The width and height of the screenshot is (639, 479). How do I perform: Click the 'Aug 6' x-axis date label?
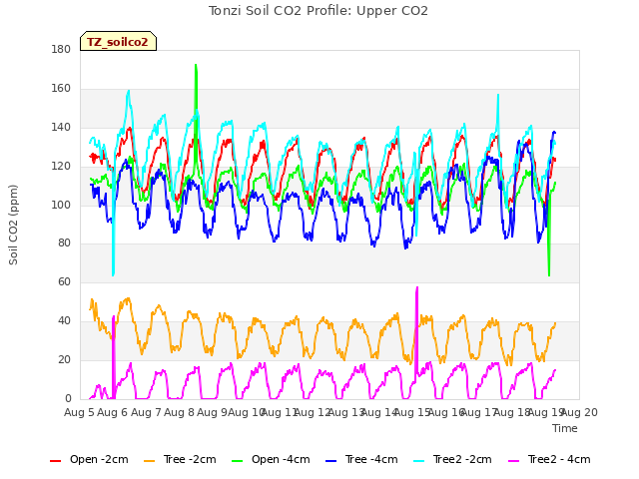pyautogui.click(x=113, y=412)
